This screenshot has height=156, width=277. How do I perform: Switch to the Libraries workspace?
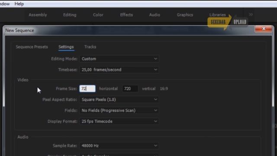217,15
